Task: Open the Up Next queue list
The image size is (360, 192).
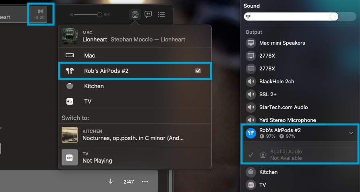Action: 161,14
